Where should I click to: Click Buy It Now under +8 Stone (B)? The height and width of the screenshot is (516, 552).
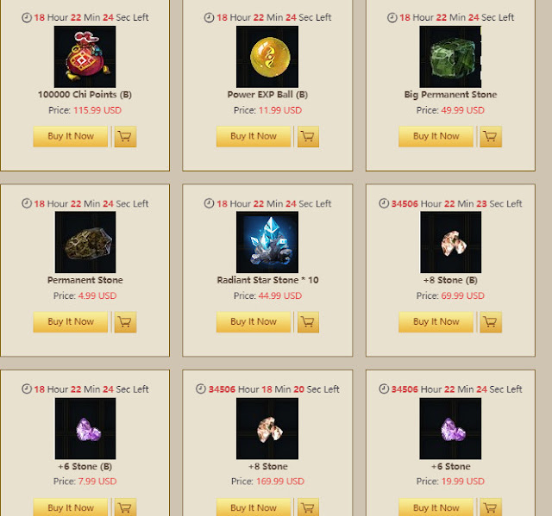(436, 322)
